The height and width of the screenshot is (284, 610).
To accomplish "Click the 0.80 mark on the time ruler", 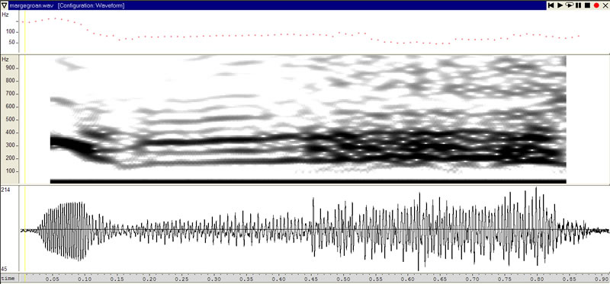I will pos(538,279).
